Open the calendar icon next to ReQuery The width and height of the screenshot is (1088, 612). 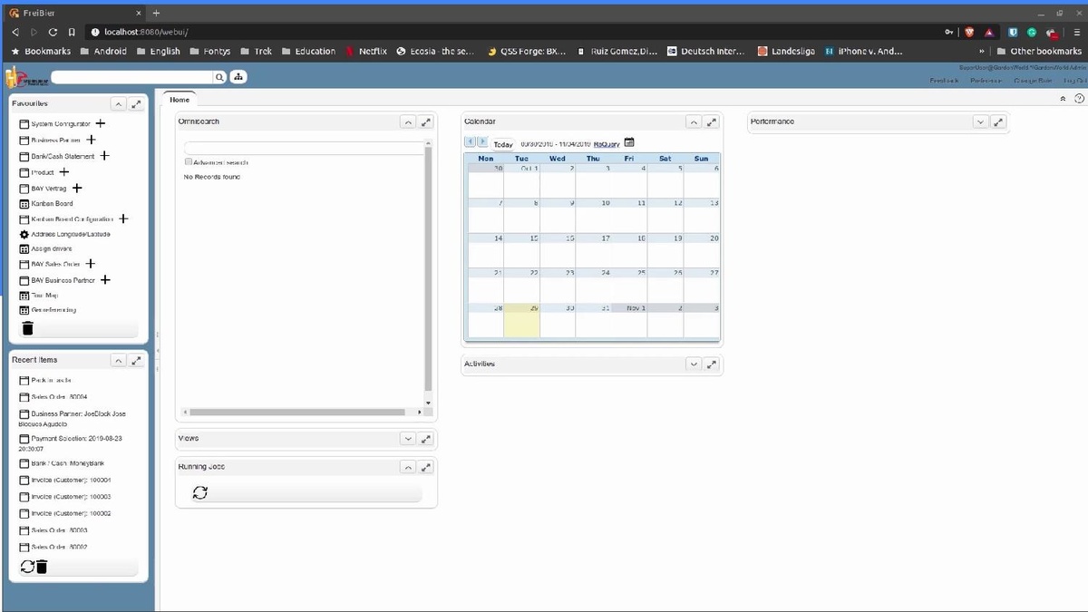pyautogui.click(x=630, y=142)
